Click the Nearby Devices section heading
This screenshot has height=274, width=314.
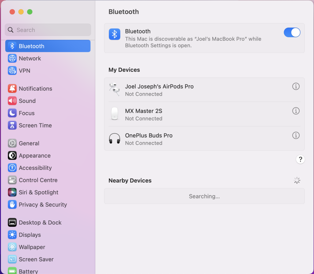tap(130, 181)
